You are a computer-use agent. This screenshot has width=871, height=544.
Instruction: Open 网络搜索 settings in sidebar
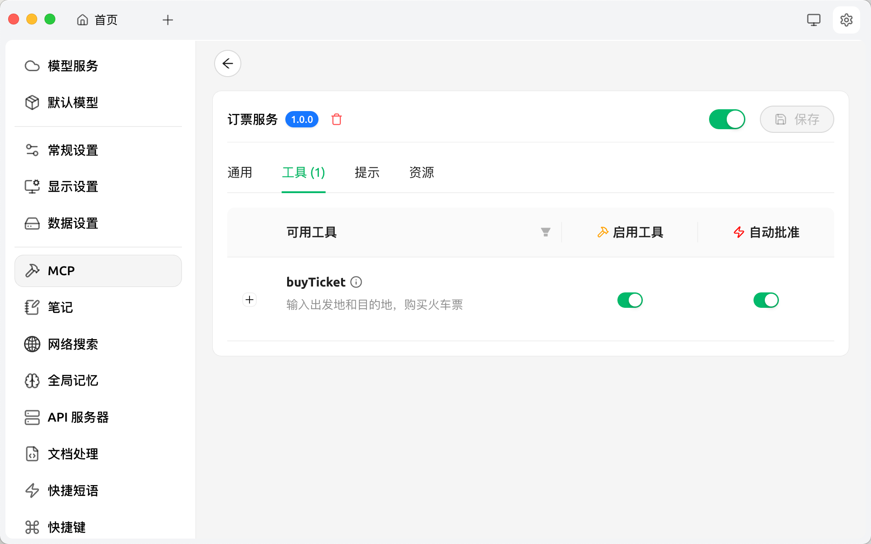coord(73,344)
